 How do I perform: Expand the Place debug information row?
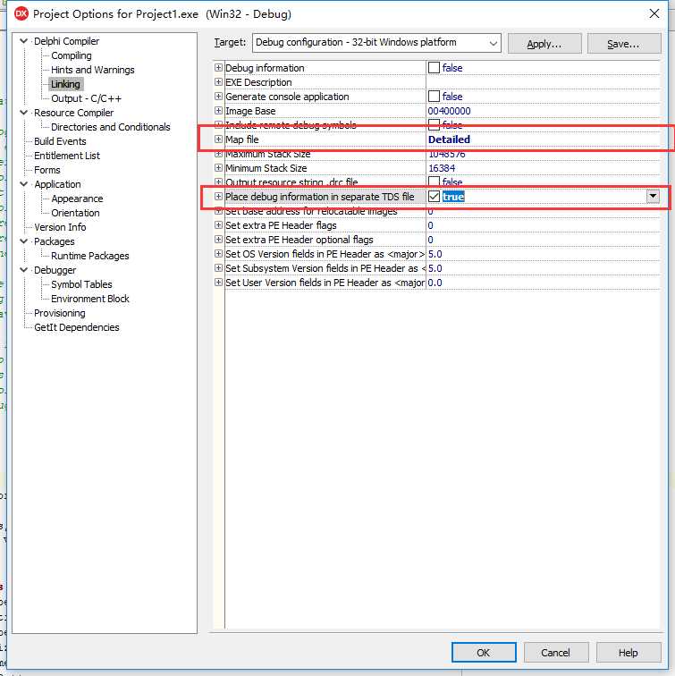click(x=218, y=197)
